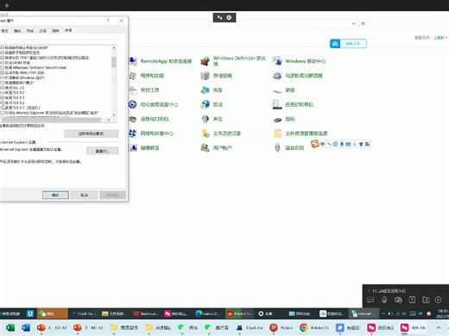The height and width of the screenshot is (336, 449).
Task: Click the microphone icon in meeting panel
Action: point(384,300)
